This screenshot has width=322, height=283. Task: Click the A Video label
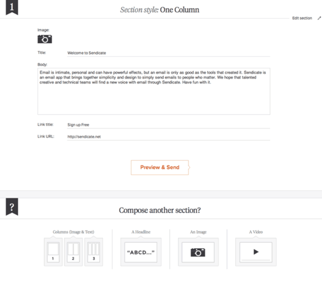pyautogui.click(x=255, y=232)
